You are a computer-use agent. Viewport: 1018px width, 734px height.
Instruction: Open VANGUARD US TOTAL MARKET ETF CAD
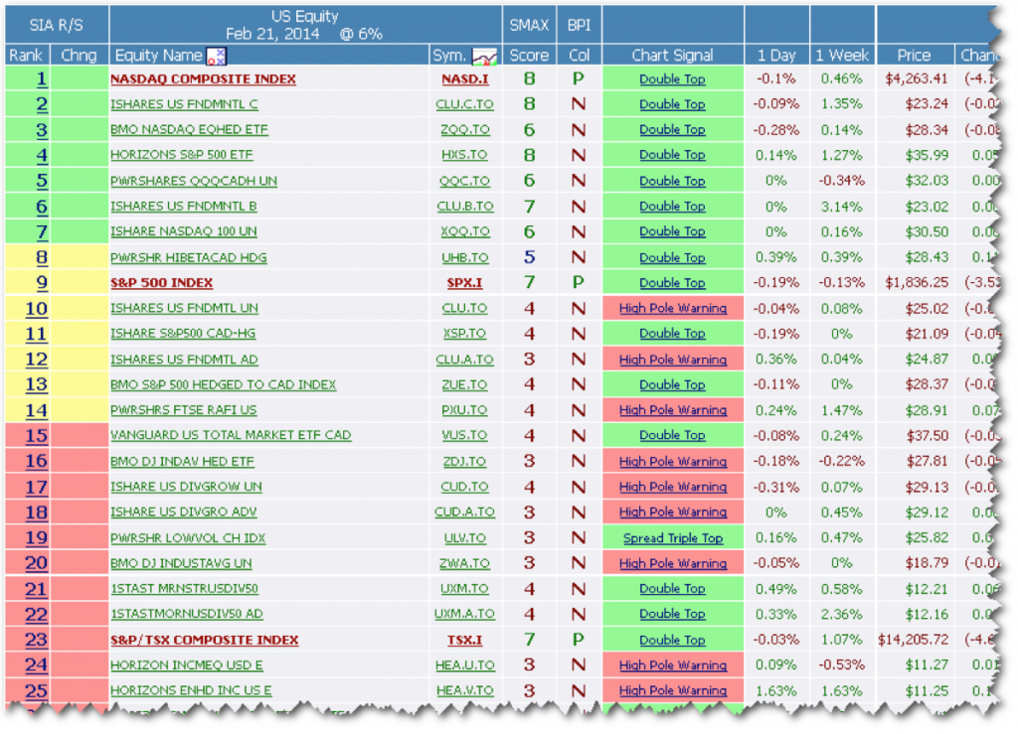point(230,436)
